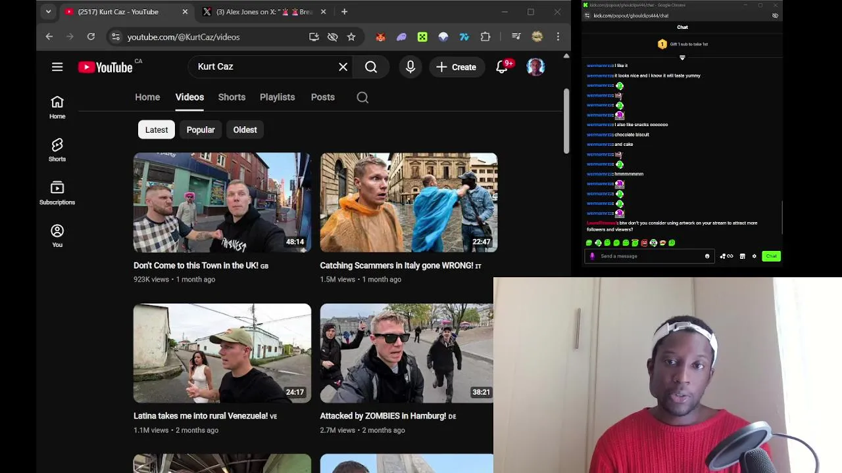Open the channel Posts tab
Screen dimensions: 842x473
[x=323, y=97]
